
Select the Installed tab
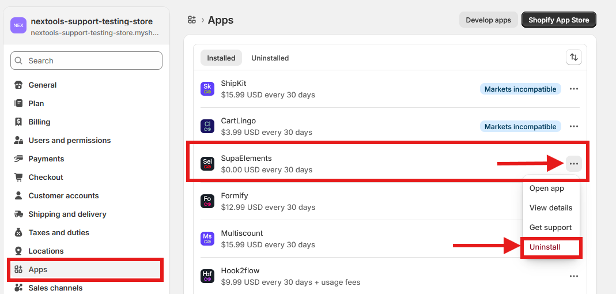pos(221,58)
